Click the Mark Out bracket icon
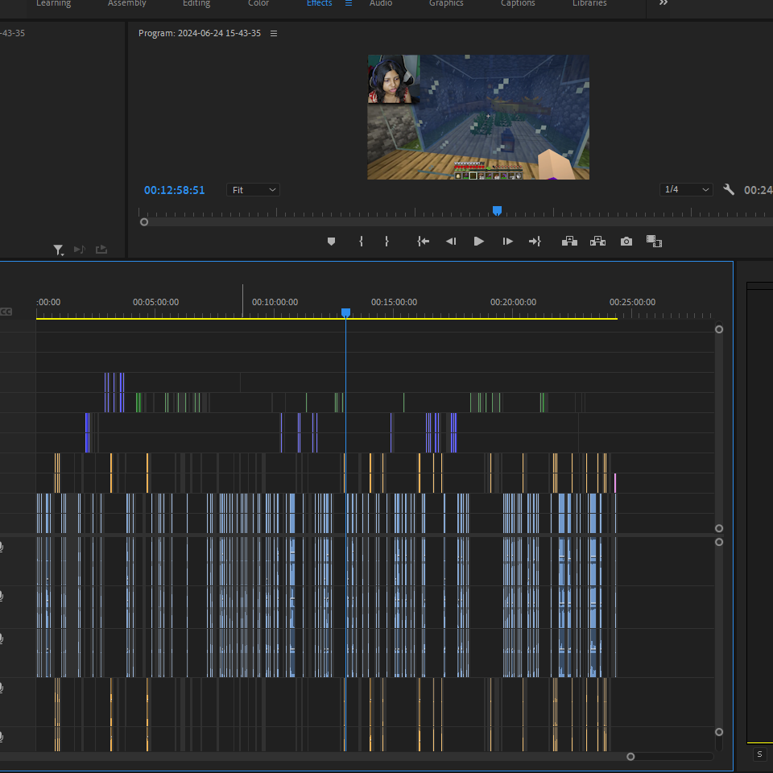This screenshot has width=773, height=773. pos(387,241)
